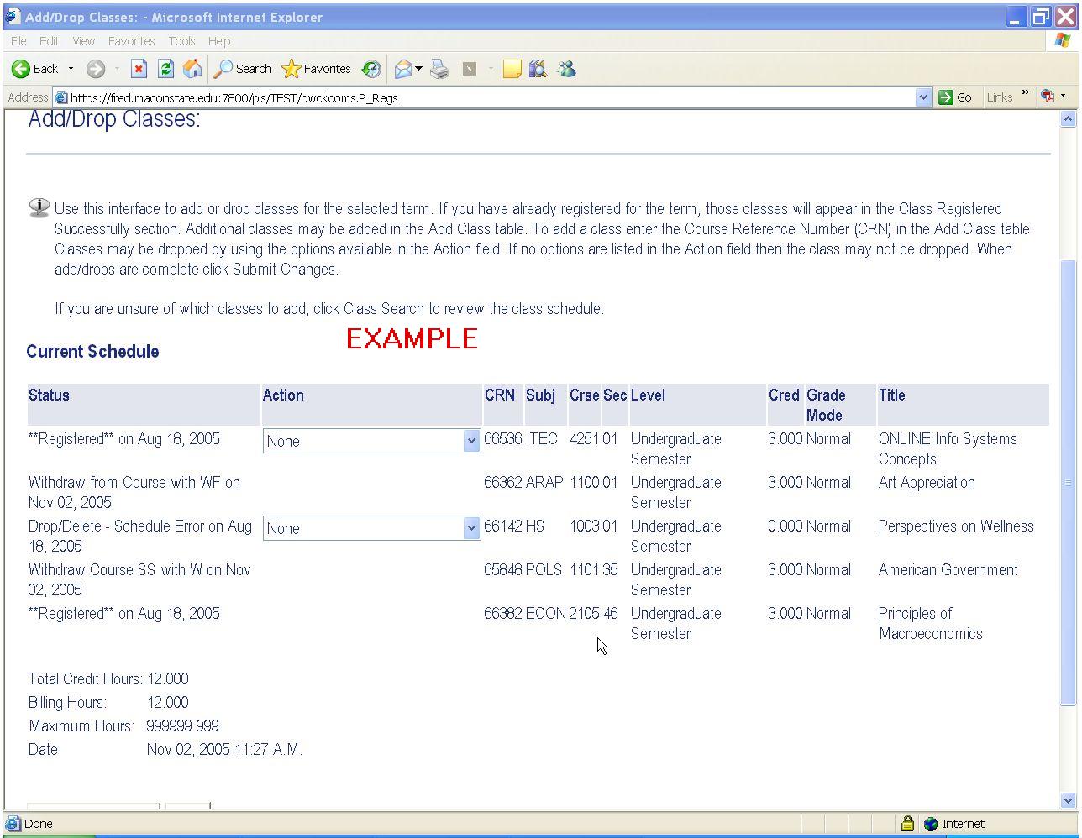
Task: Stop loading the page with Stop icon
Action: click(139, 69)
